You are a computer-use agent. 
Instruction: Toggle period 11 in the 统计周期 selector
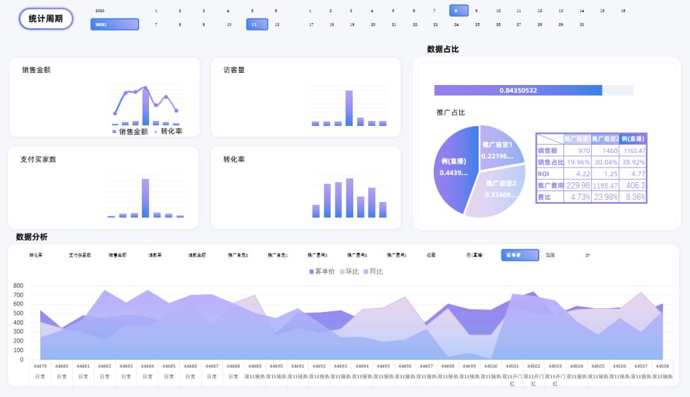256,23
